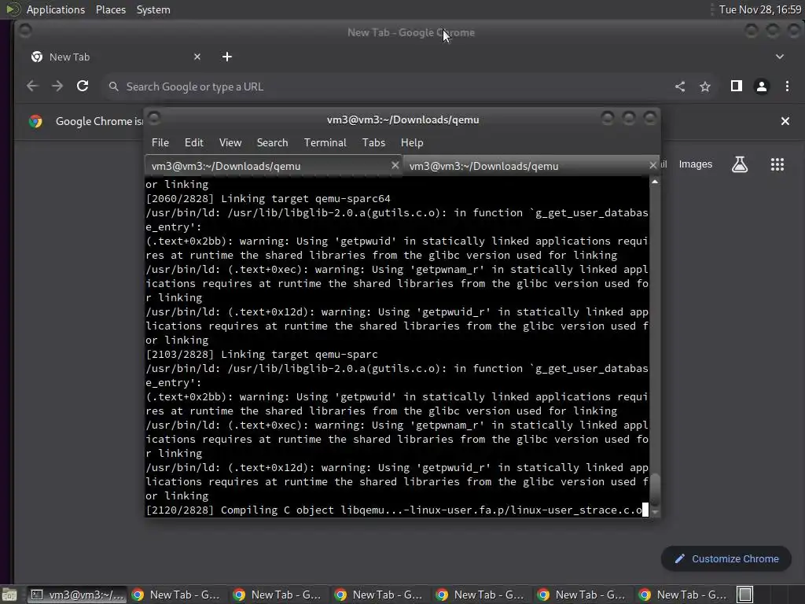Click the workspace switcher in bottom panel
The image size is (805, 604).
tap(745, 595)
